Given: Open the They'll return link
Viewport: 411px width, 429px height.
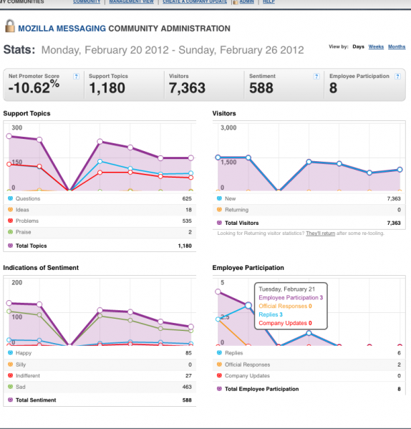Looking at the screenshot, I should pos(320,233).
